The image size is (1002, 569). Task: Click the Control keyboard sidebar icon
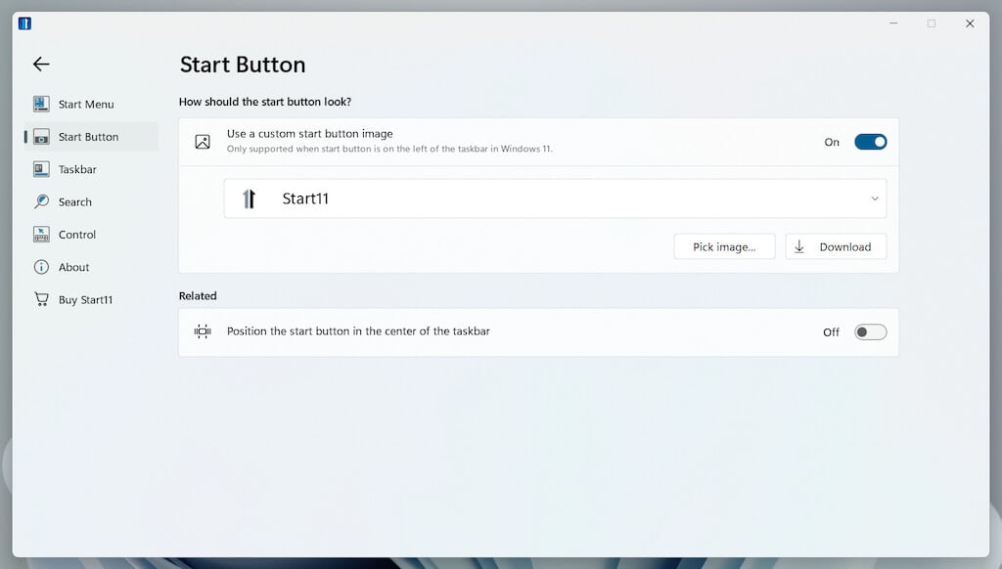click(x=41, y=235)
